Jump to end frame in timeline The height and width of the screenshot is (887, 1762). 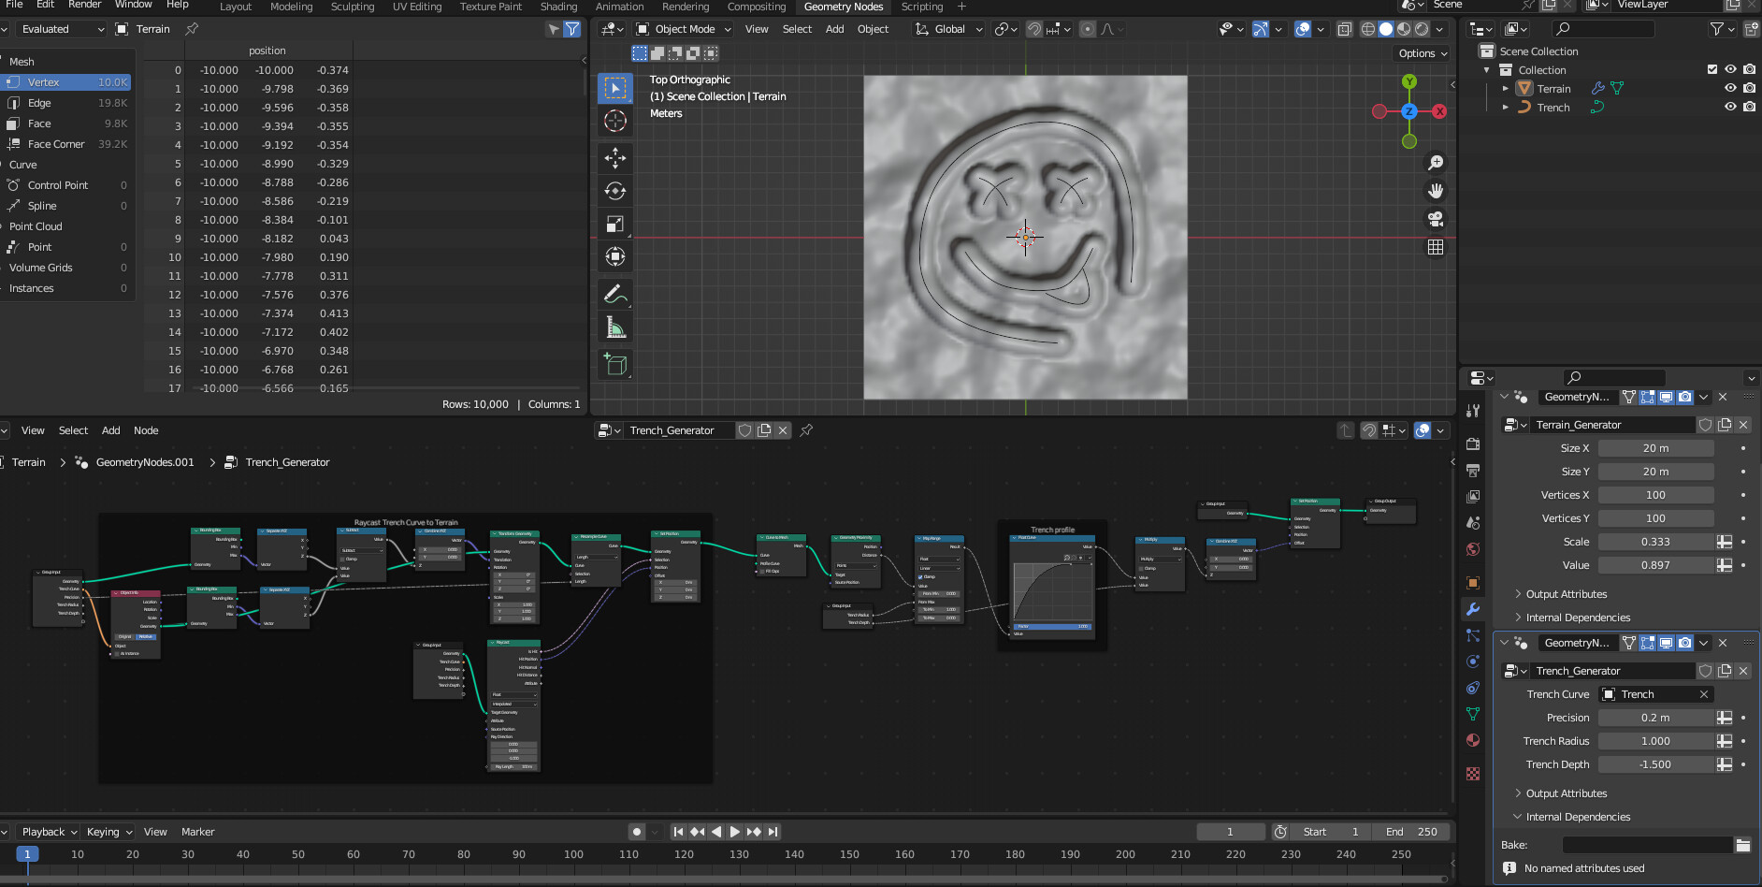pyautogui.click(x=773, y=832)
